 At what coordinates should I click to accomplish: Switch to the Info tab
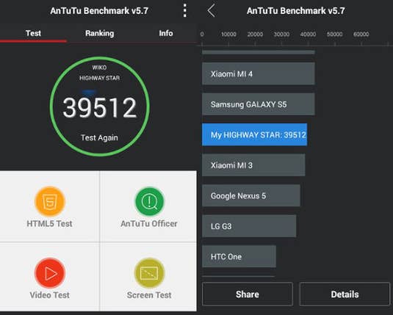pos(166,33)
